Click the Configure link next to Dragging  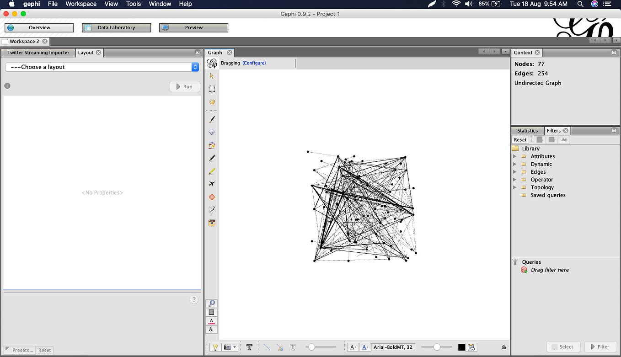pyautogui.click(x=254, y=63)
